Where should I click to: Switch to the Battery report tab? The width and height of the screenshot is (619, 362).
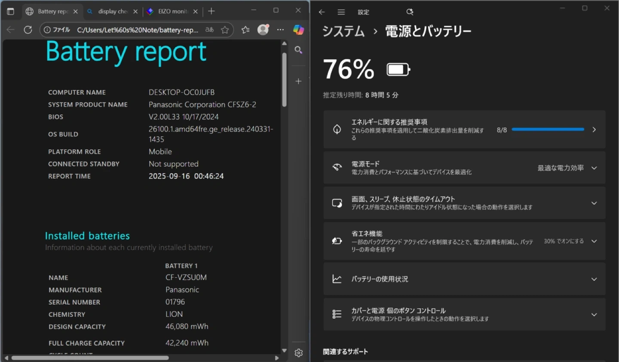pyautogui.click(x=52, y=11)
